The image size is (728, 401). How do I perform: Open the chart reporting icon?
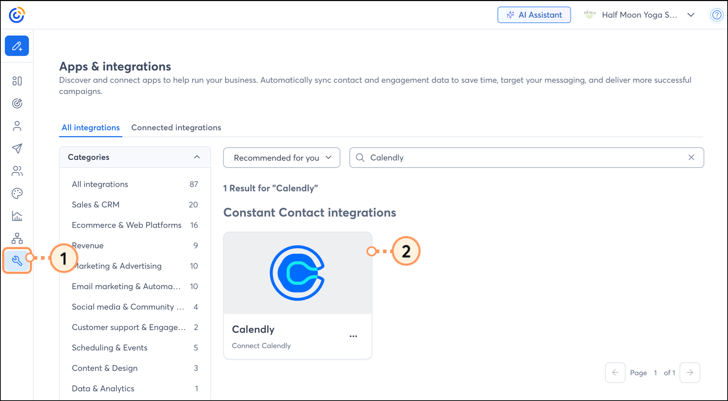17,216
